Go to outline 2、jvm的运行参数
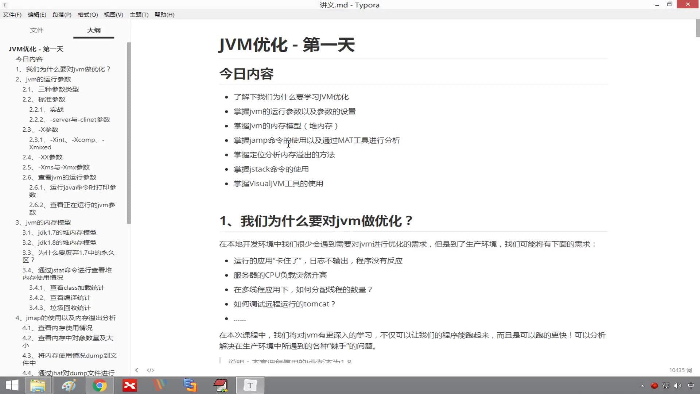The image size is (700, 394). [43, 79]
